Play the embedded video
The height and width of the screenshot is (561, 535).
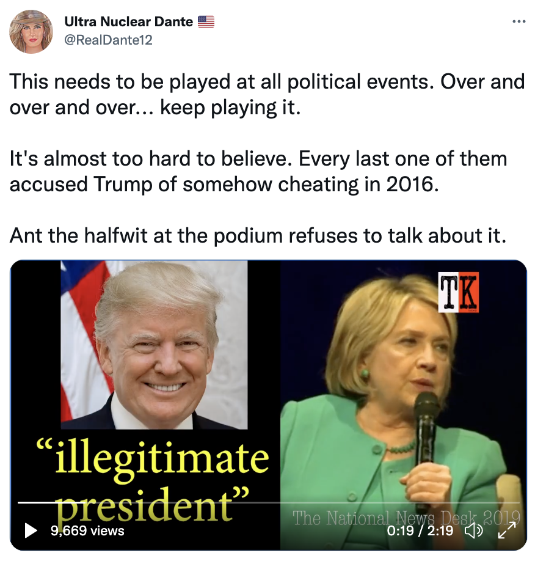[x=31, y=530]
